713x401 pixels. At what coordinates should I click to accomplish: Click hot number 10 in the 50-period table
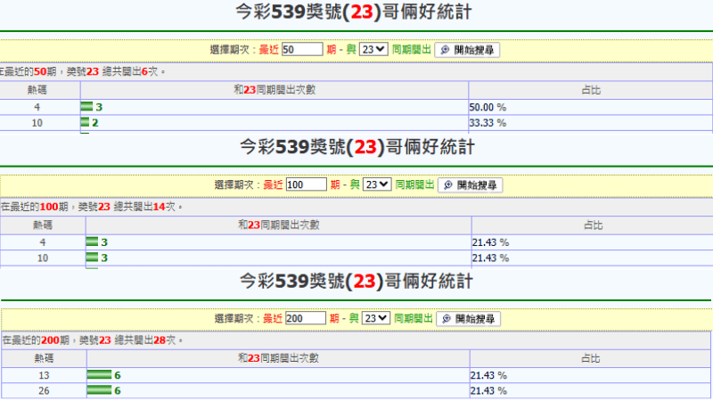37,123
